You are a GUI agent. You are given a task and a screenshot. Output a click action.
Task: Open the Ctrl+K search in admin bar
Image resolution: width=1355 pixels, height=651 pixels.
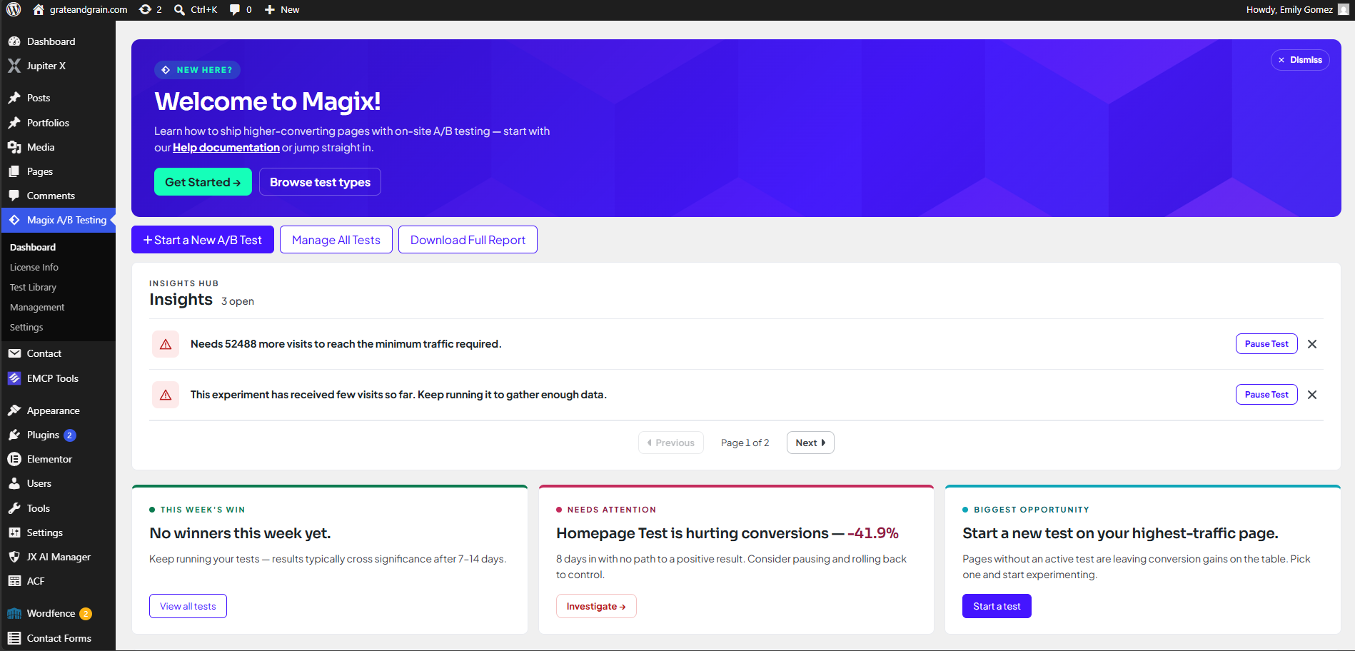click(196, 9)
